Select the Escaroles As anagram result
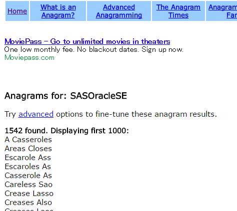The image size is (237, 211). point(27,167)
